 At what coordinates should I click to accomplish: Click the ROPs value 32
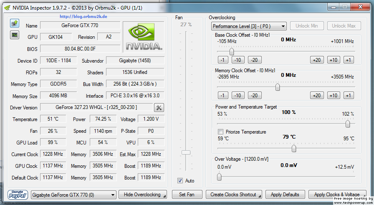tap(58, 72)
